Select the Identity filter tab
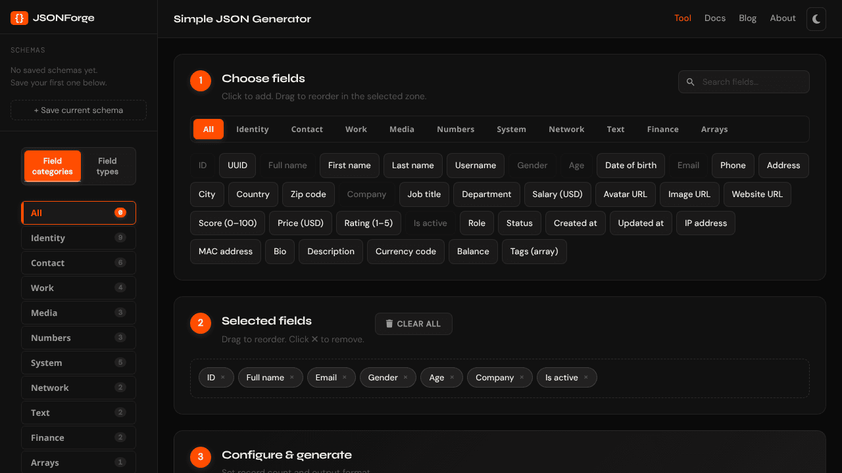 pyautogui.click(x=253, y=129)
